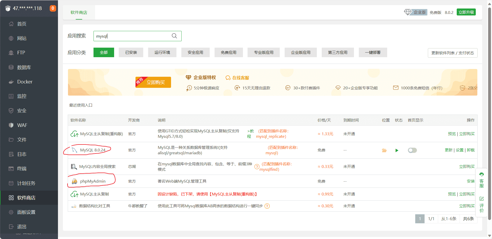
Task: Click the search magnifier icon
Action: point(174,36)
